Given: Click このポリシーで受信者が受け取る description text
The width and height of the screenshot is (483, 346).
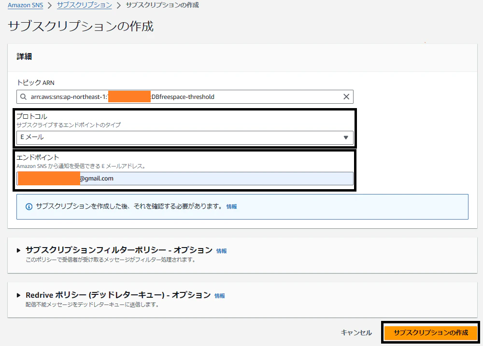Looking at the screenshot, I should pos(111,260).
